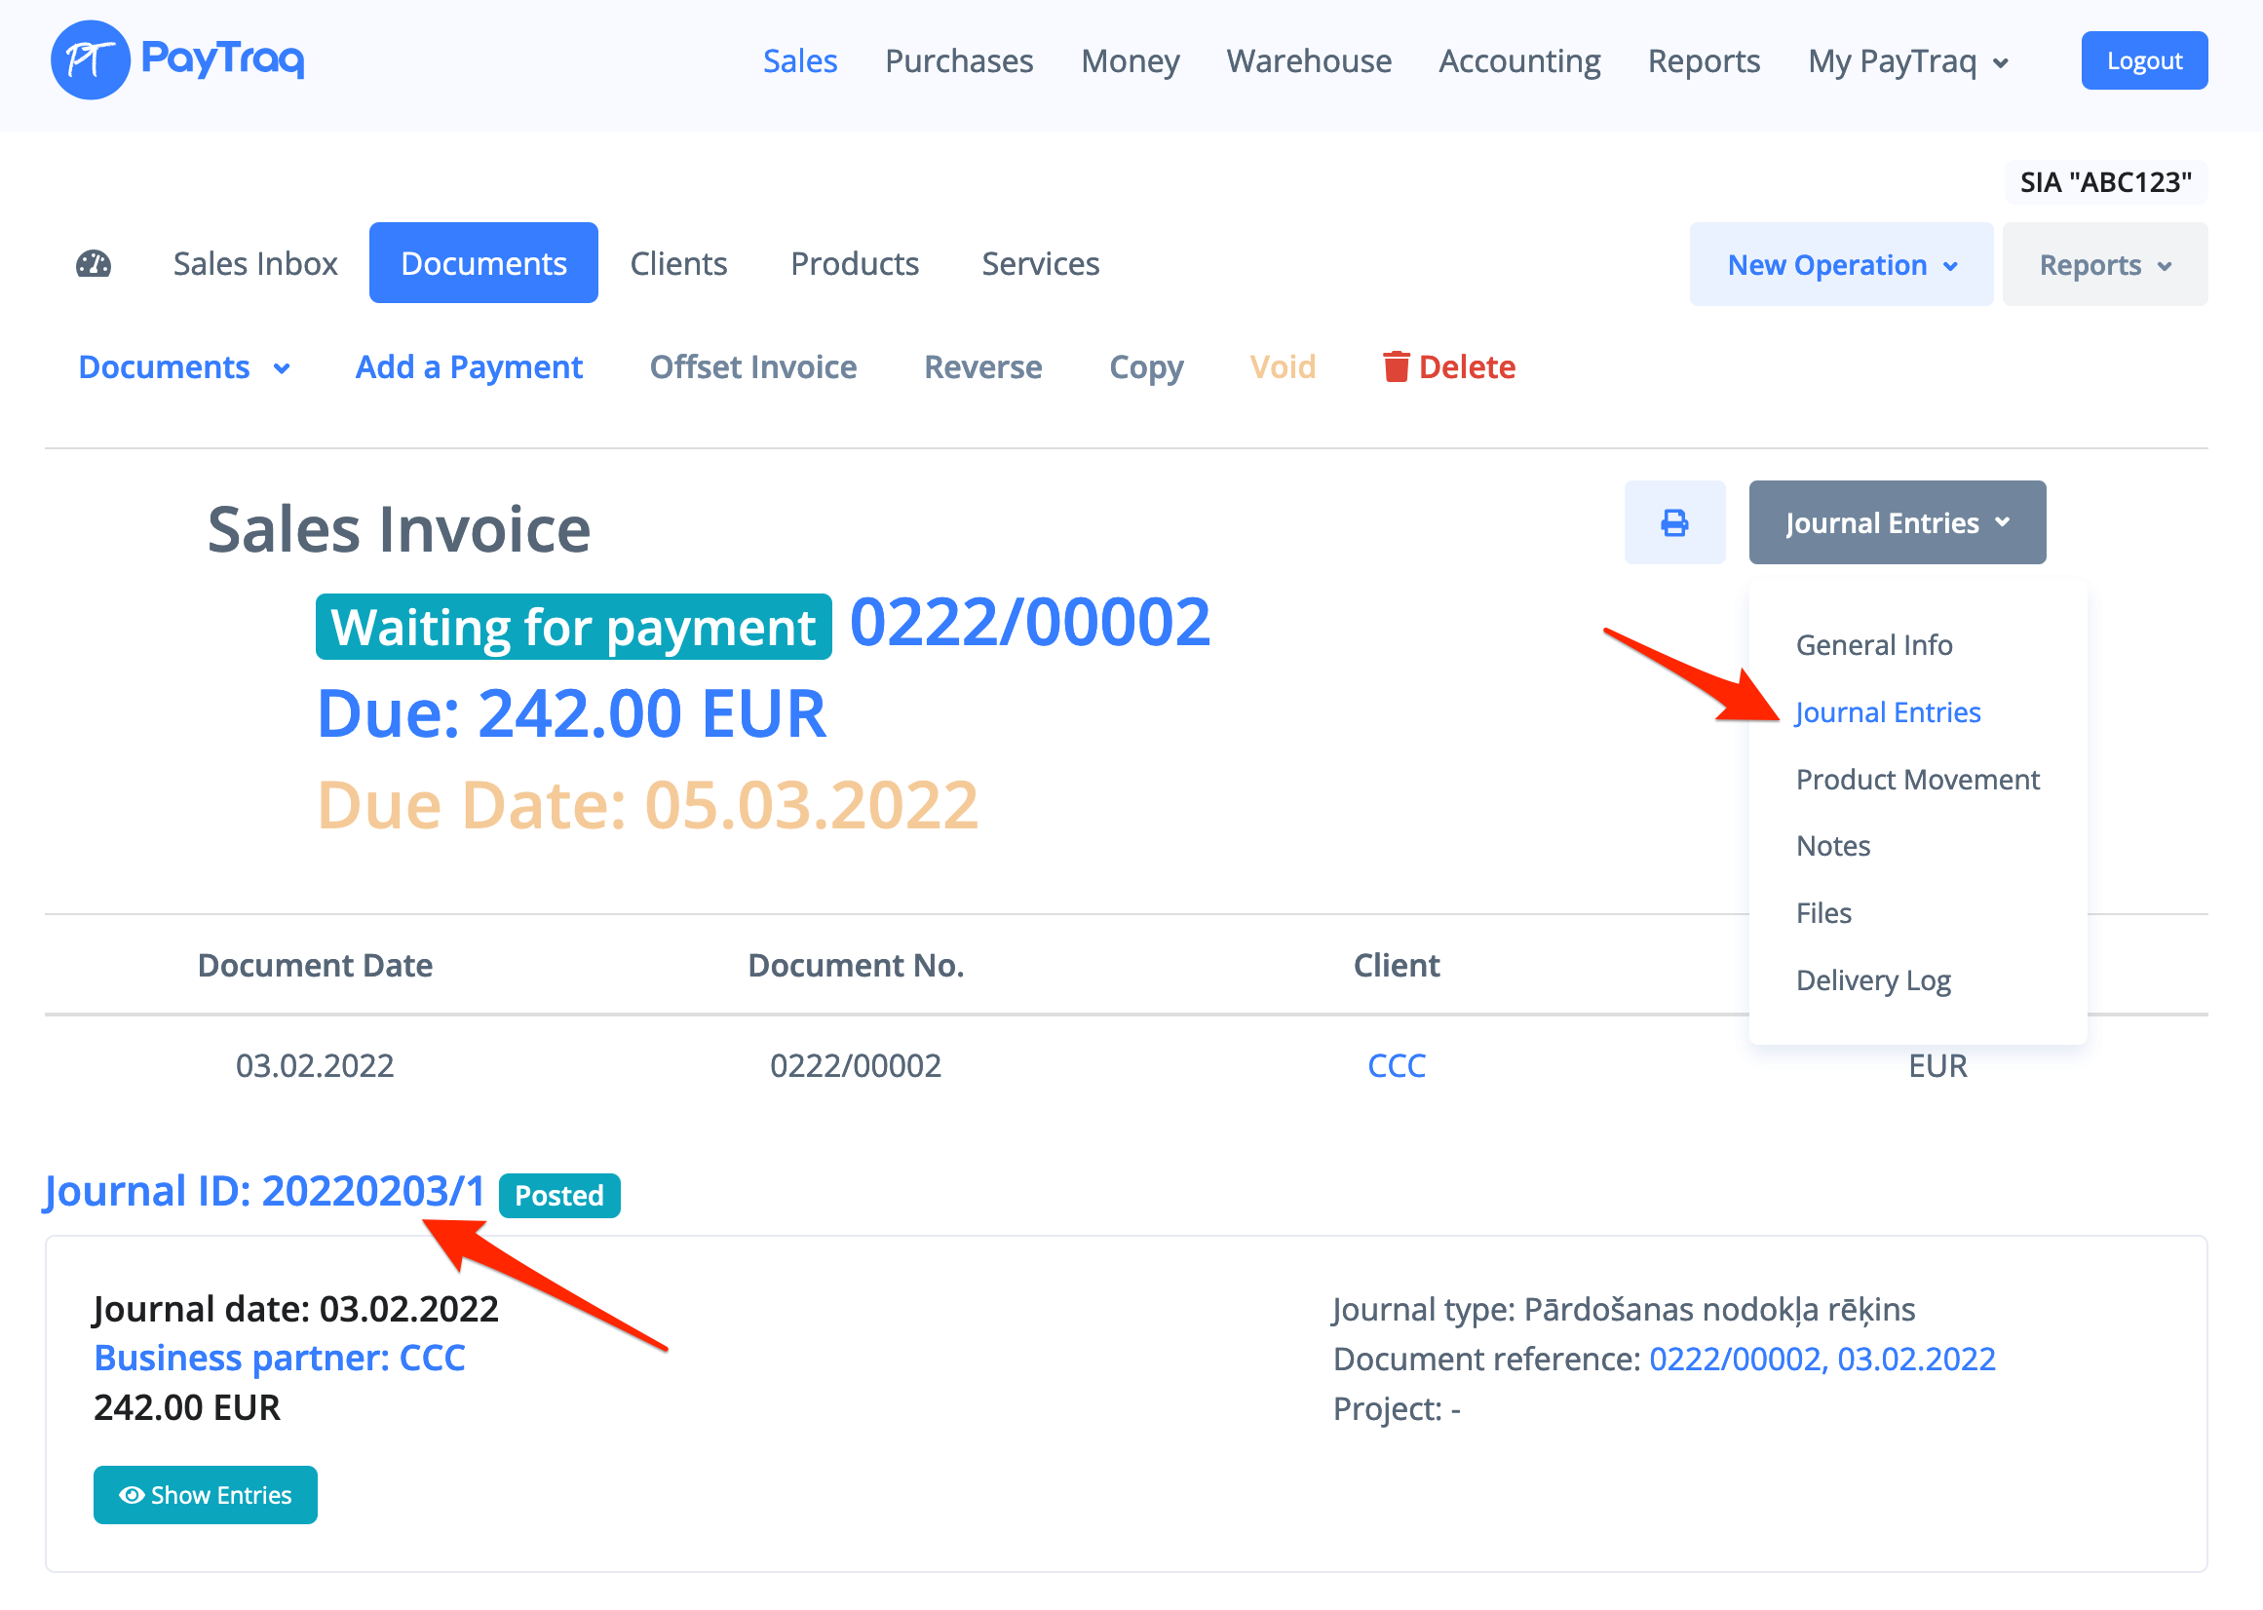2263x1610 pixels.
Task: Open the Delivery Log menu item
Action: [x=1871, y=979]
